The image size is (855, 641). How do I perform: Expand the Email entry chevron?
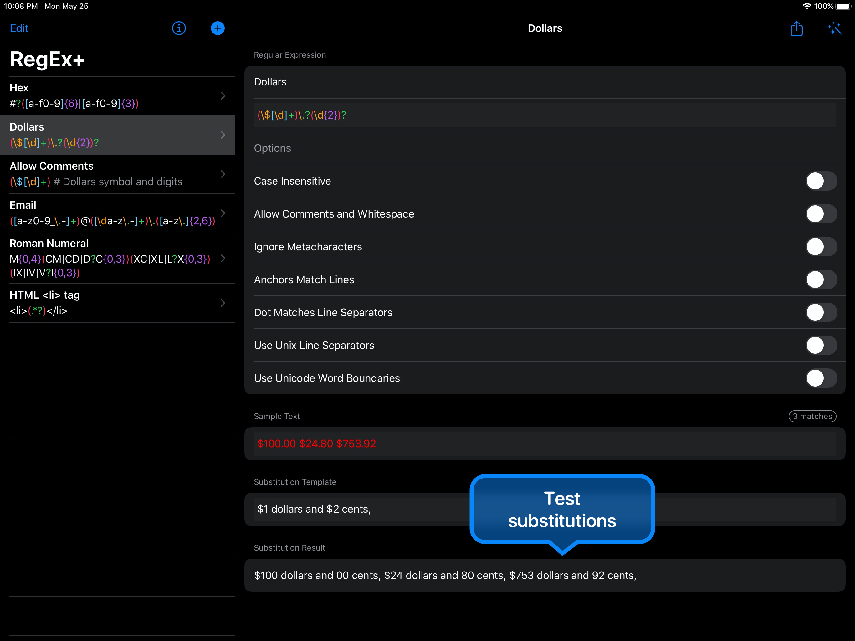pos(223,213)
